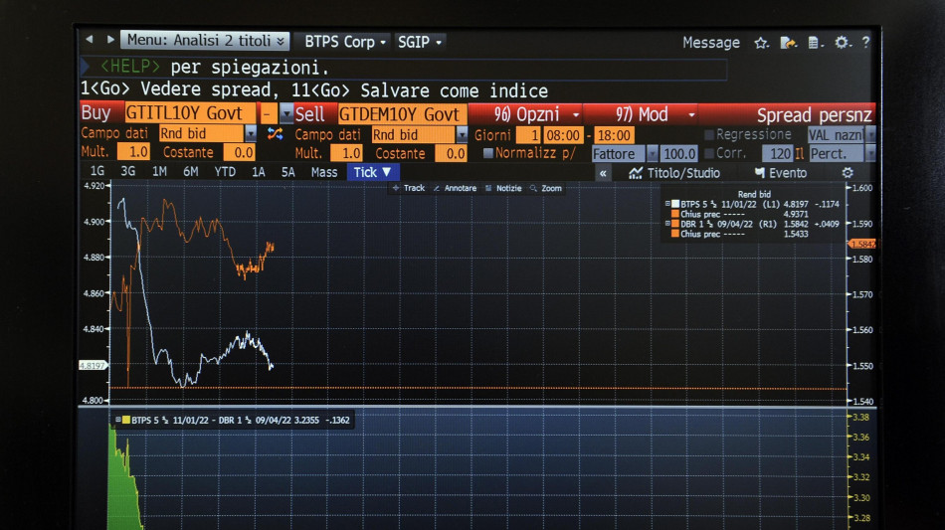Open chart settings gear icon
This screenshot has height=530, width=945.
(848, 173)
